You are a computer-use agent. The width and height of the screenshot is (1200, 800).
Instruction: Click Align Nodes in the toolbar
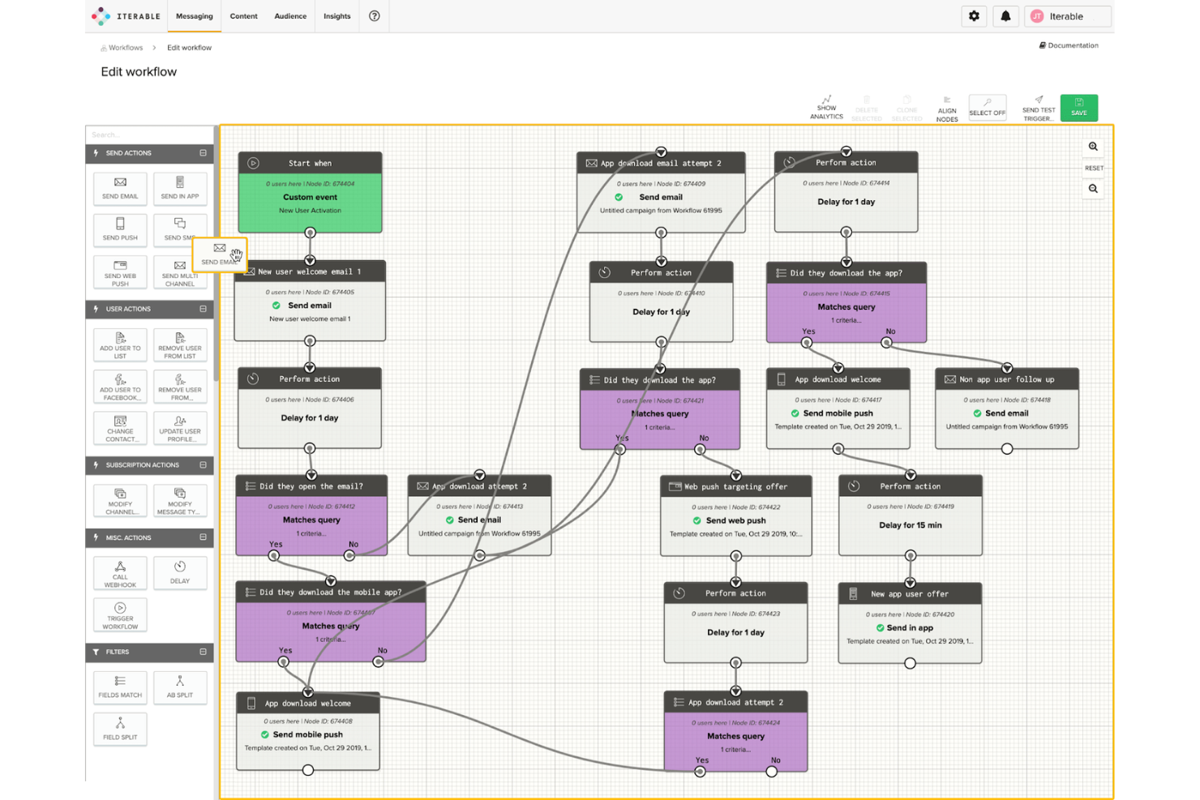click(x=947, y=109)
